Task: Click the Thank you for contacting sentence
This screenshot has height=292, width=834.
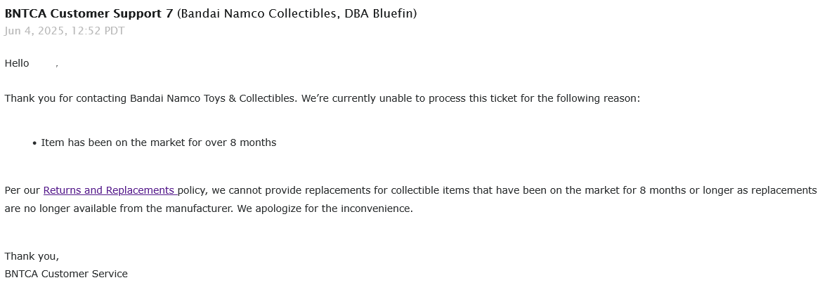Action: pos(150,98)
